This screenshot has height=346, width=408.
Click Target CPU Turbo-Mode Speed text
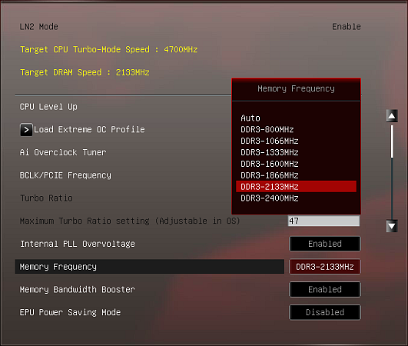[109, 49]
